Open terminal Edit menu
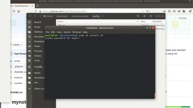The height and width of the screenshot is (108, 193). click(53, 32)
